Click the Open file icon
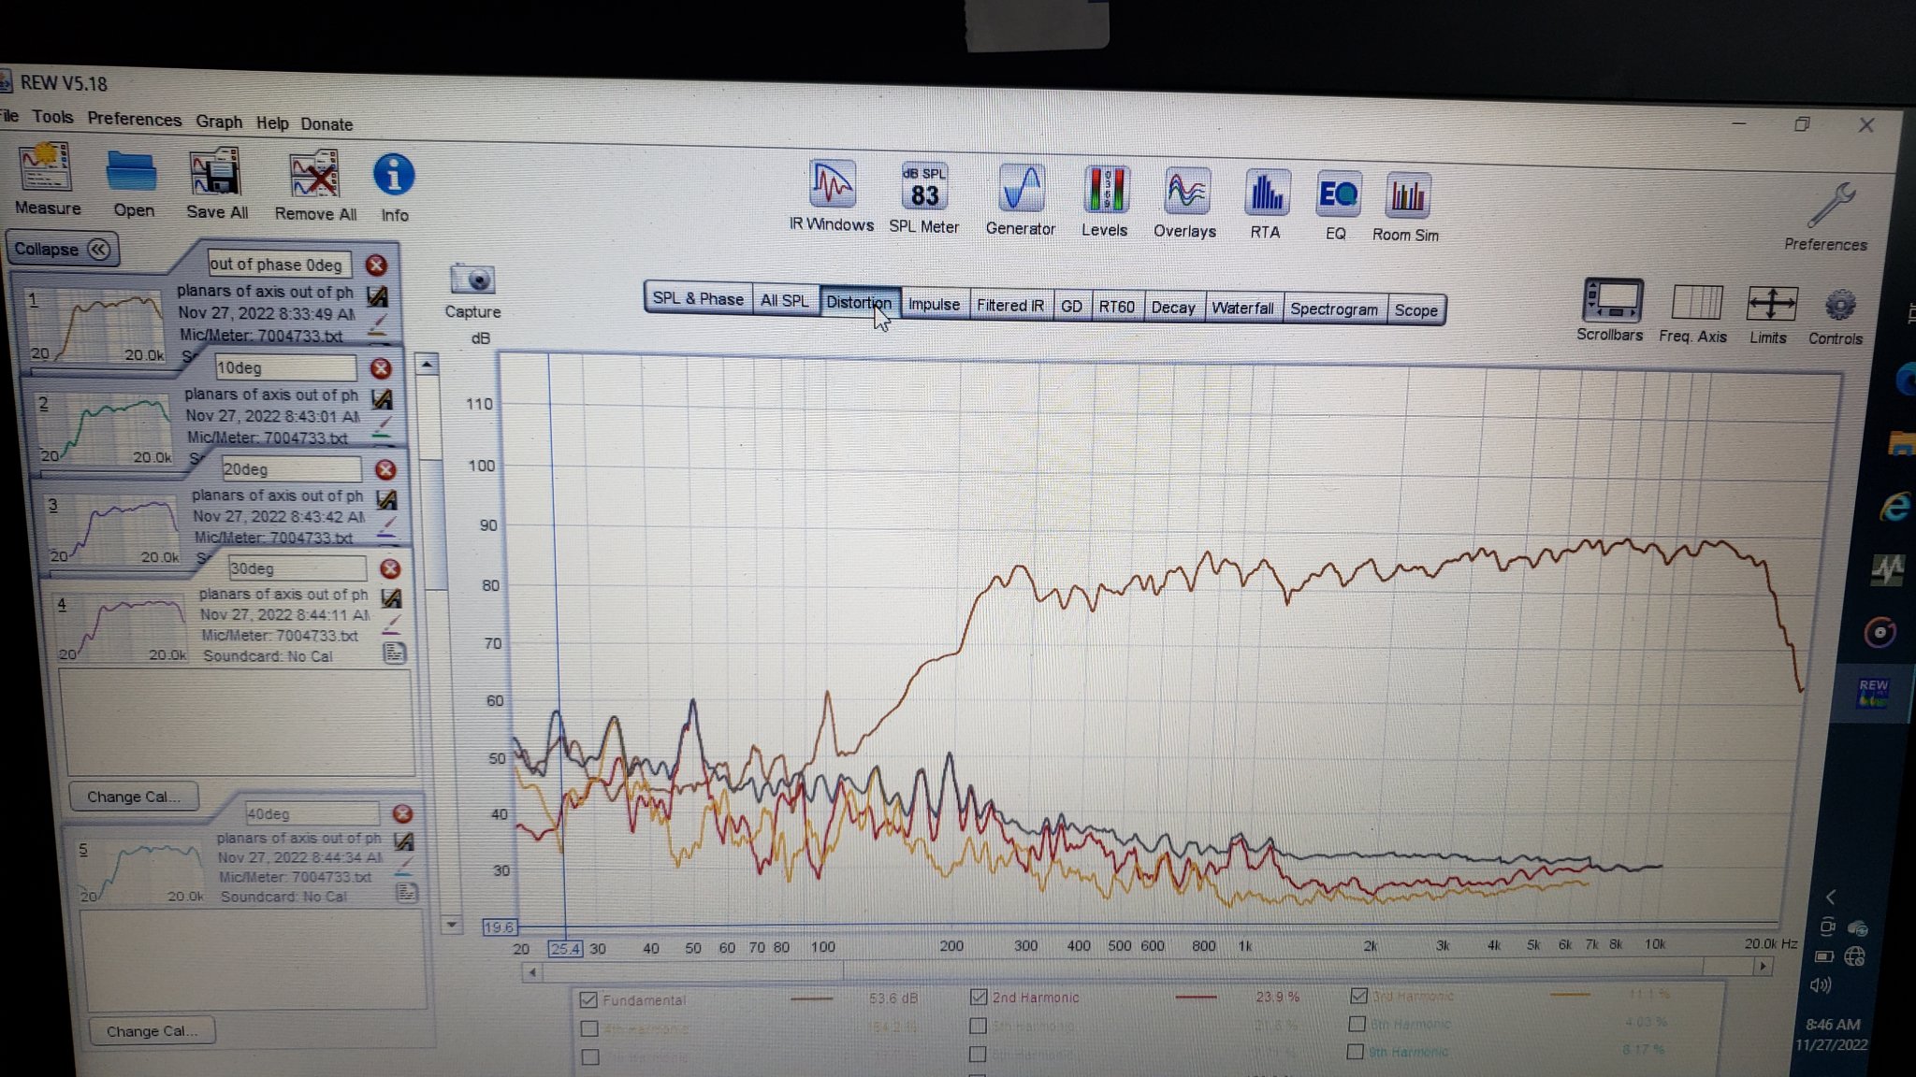Viewport: 1916px width, 1077px height. (x=132, y=182)
